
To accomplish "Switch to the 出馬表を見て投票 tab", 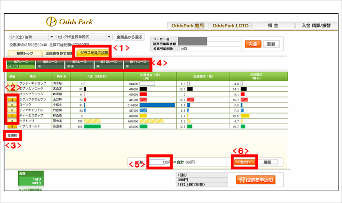I will pyautogui.click(x=59, y=53).
